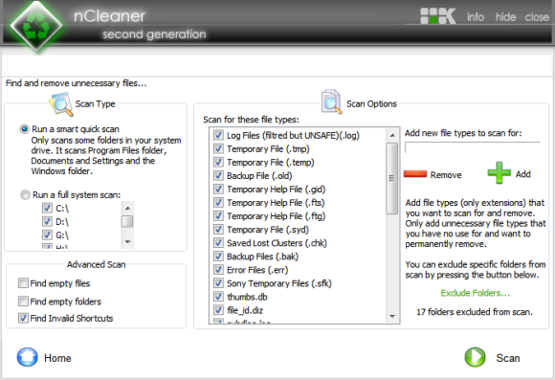Click the file types scrollbar thumb
This screenshot has height=380, width=555.
pyautogui.click(x=391, y=178)
